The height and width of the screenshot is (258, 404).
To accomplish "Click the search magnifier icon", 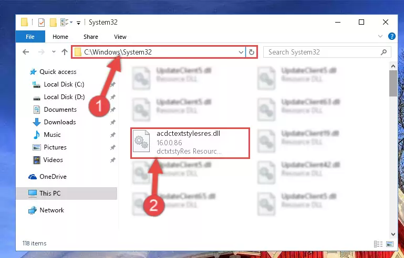I will pos(384,52).
